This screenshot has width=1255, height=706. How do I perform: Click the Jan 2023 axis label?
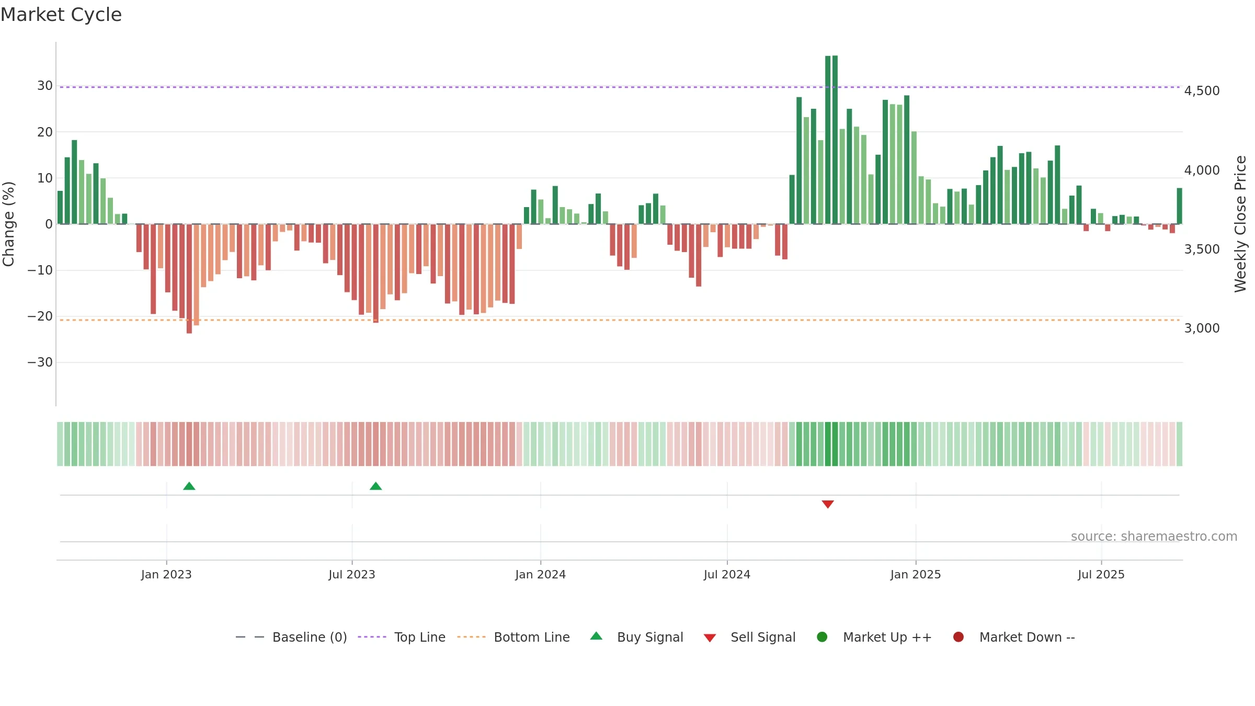pos(166,575)
